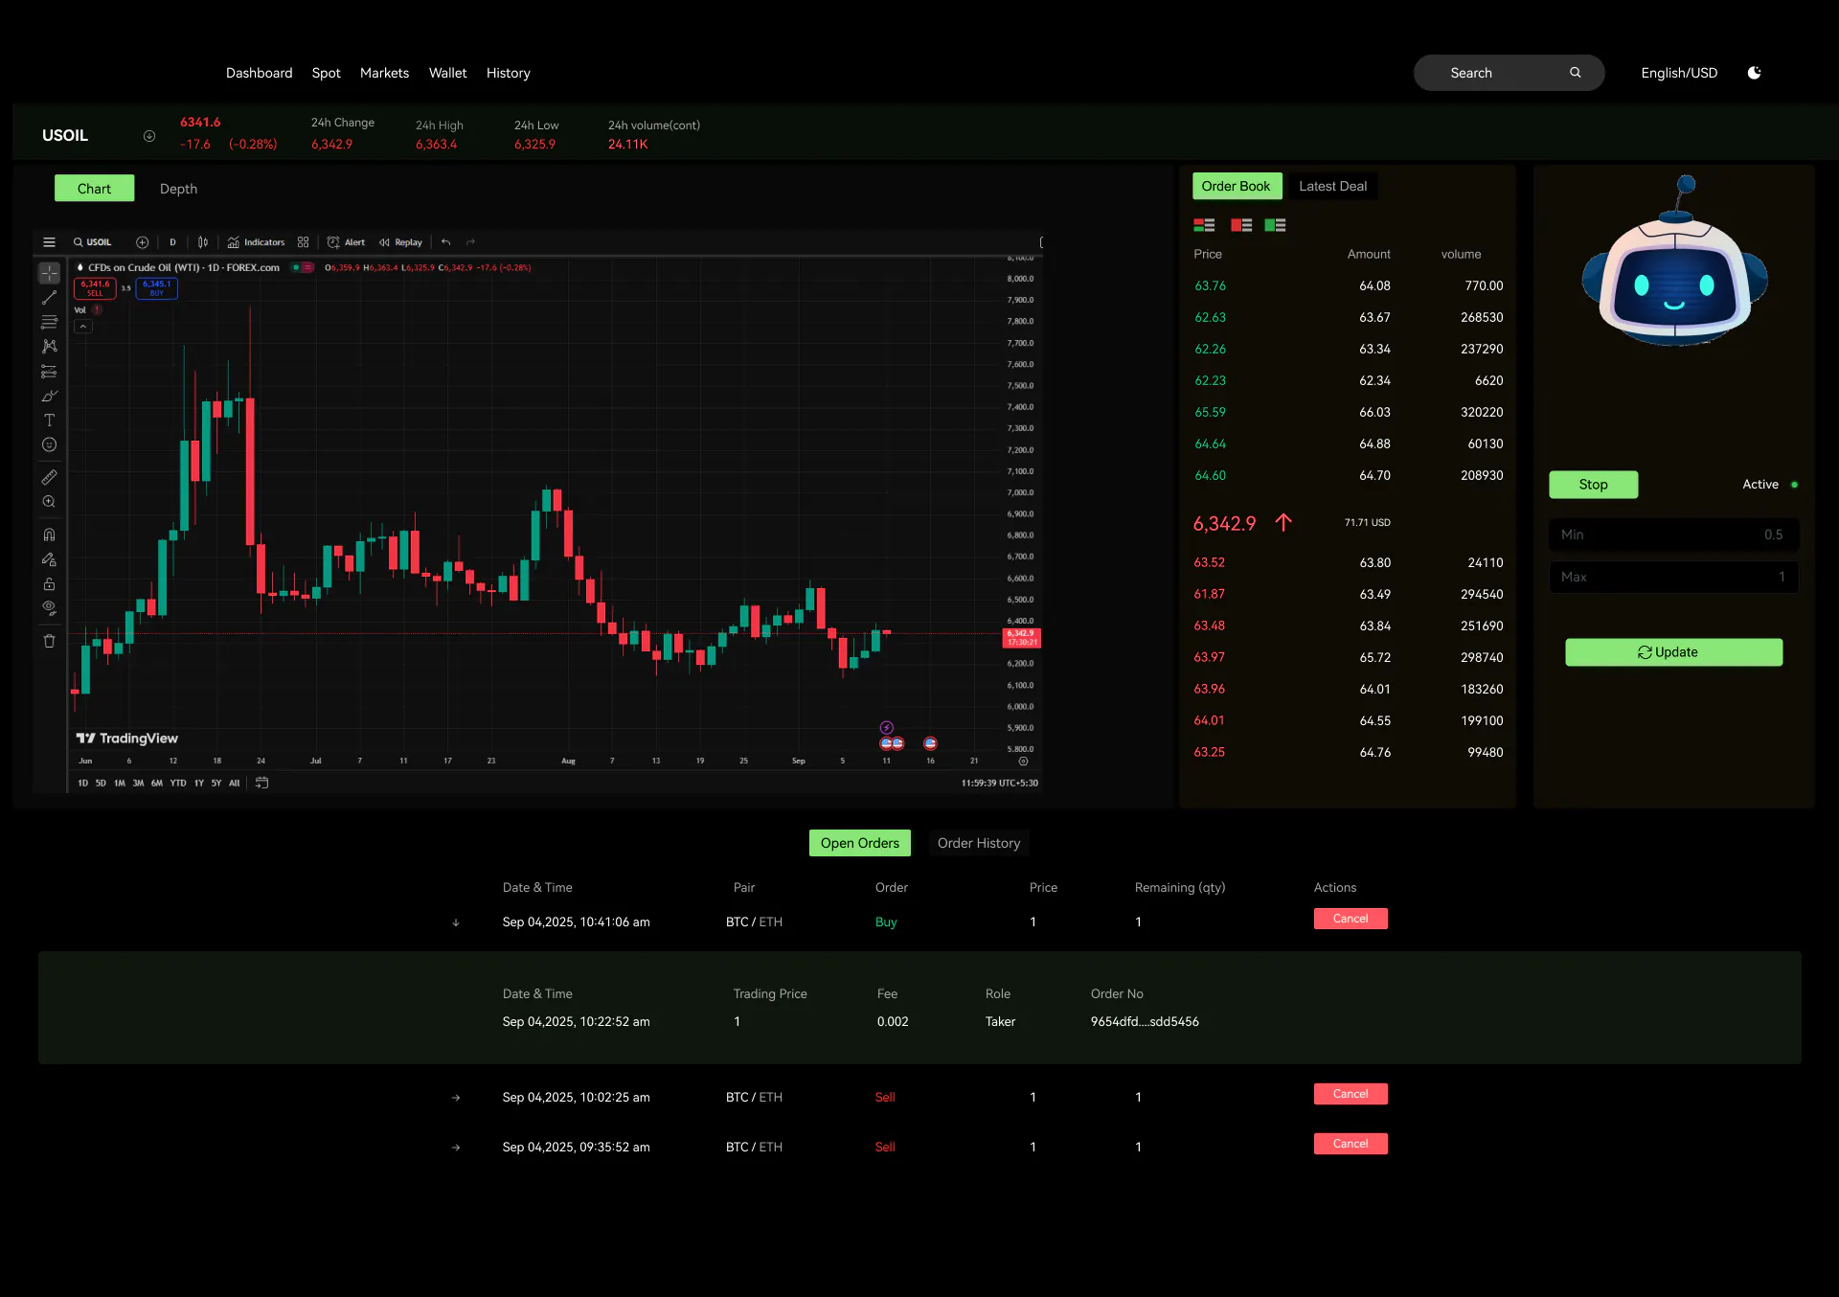Open Markets in top navigation
The height and width of the screenshot is (1297, 1839).
[384, 73]
